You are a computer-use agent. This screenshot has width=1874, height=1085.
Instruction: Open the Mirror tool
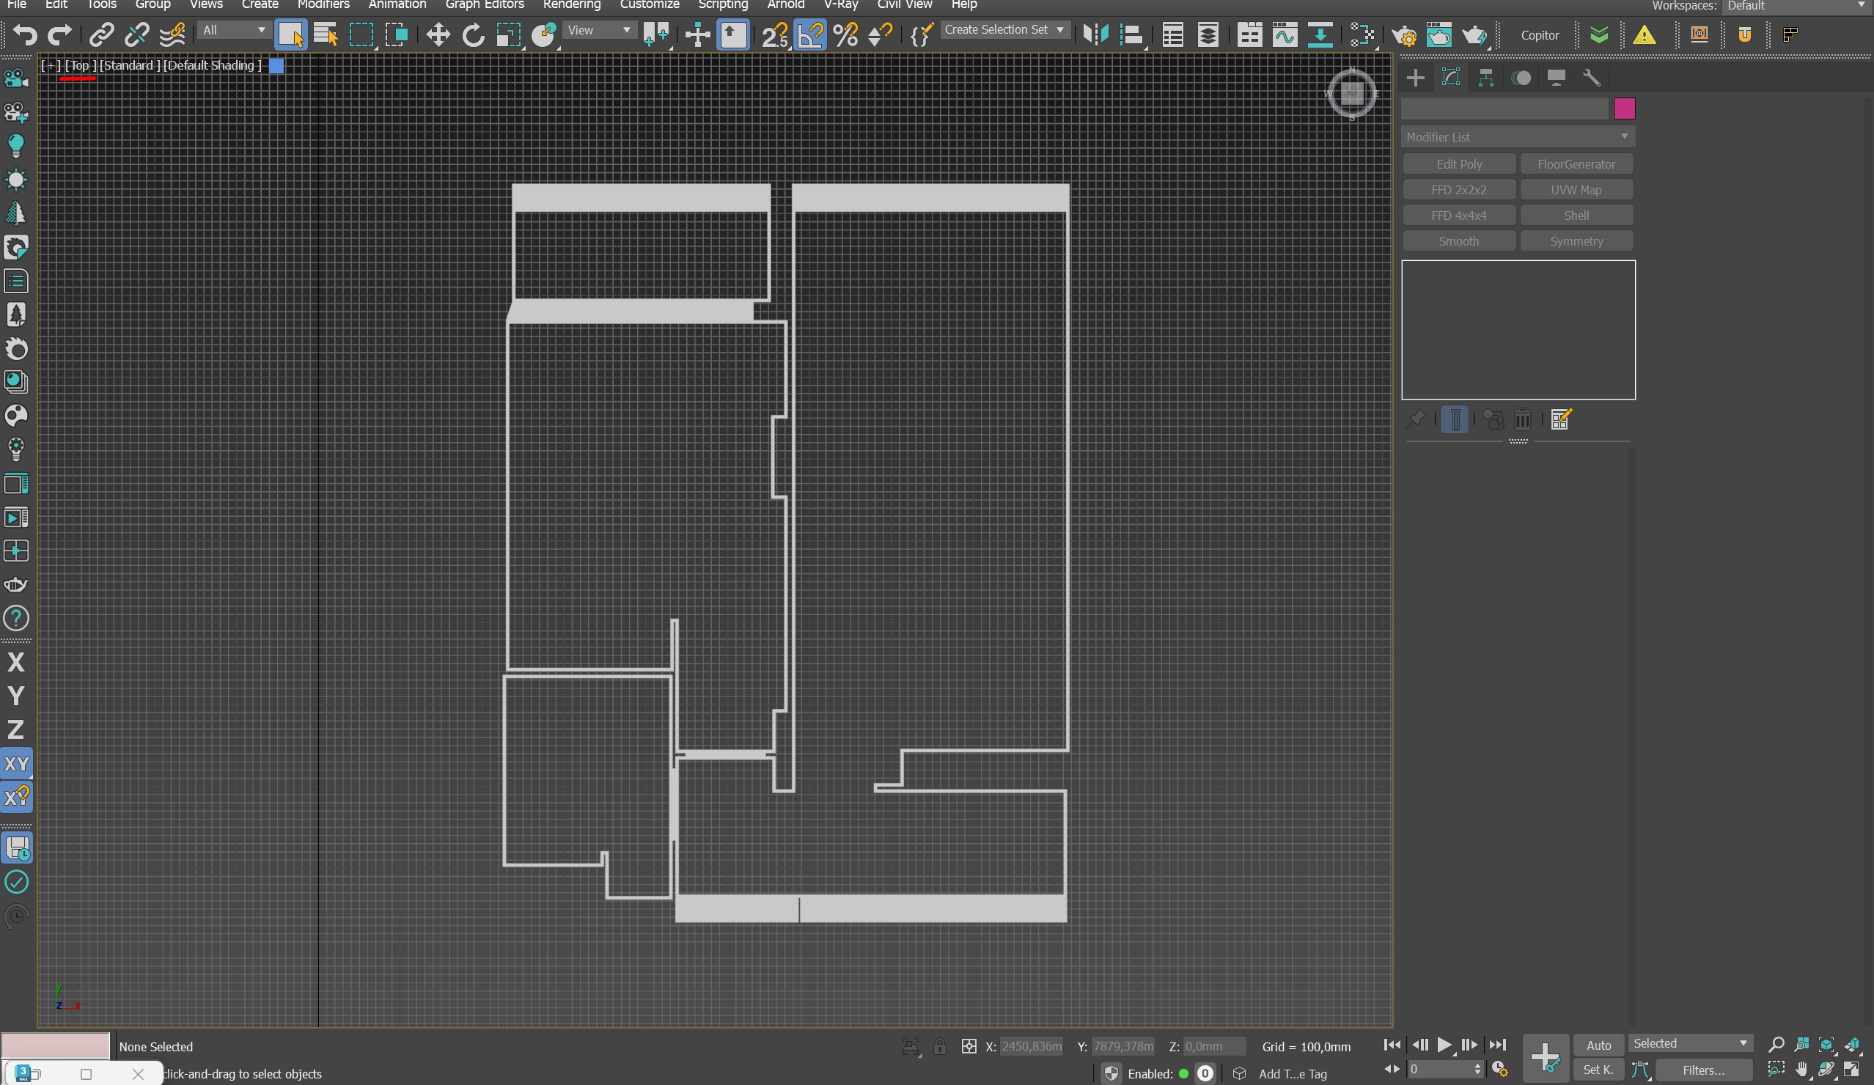pos(1095,35)
